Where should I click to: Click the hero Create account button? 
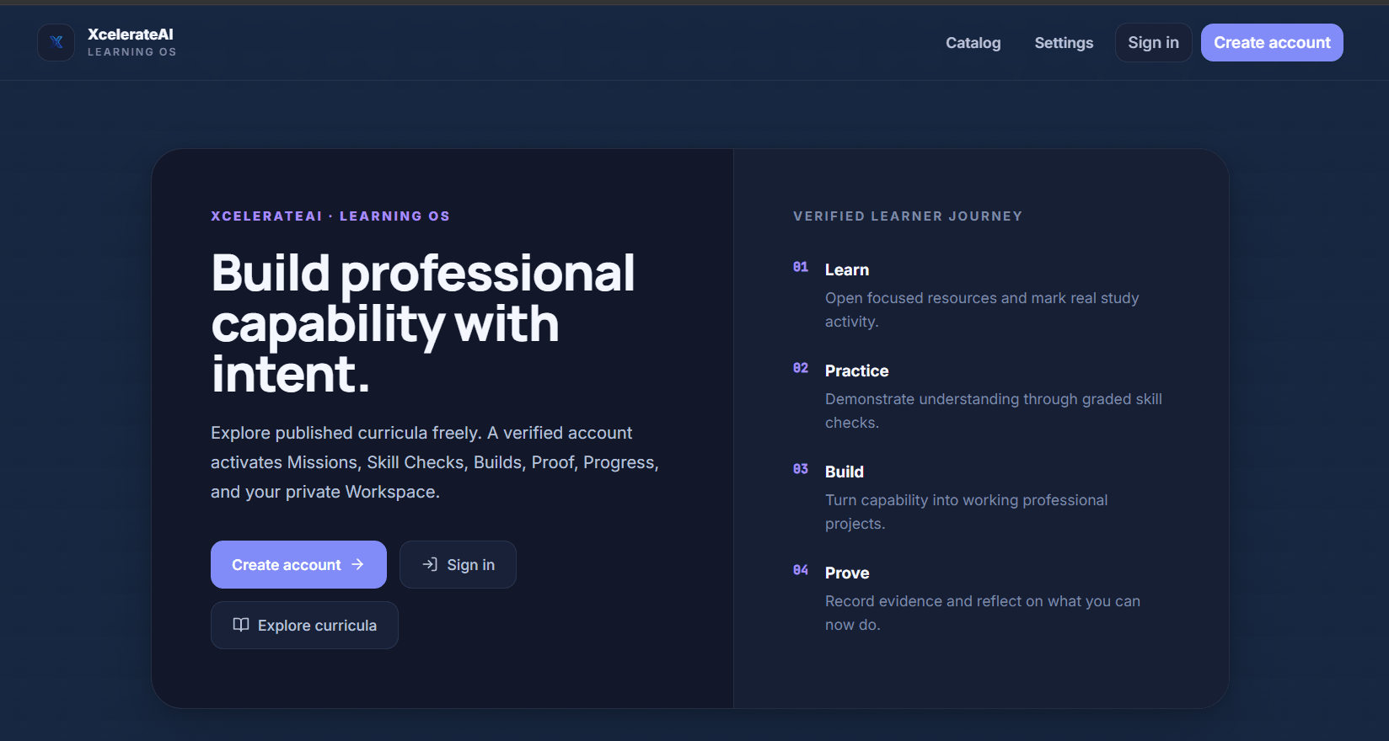click(298, 564)
